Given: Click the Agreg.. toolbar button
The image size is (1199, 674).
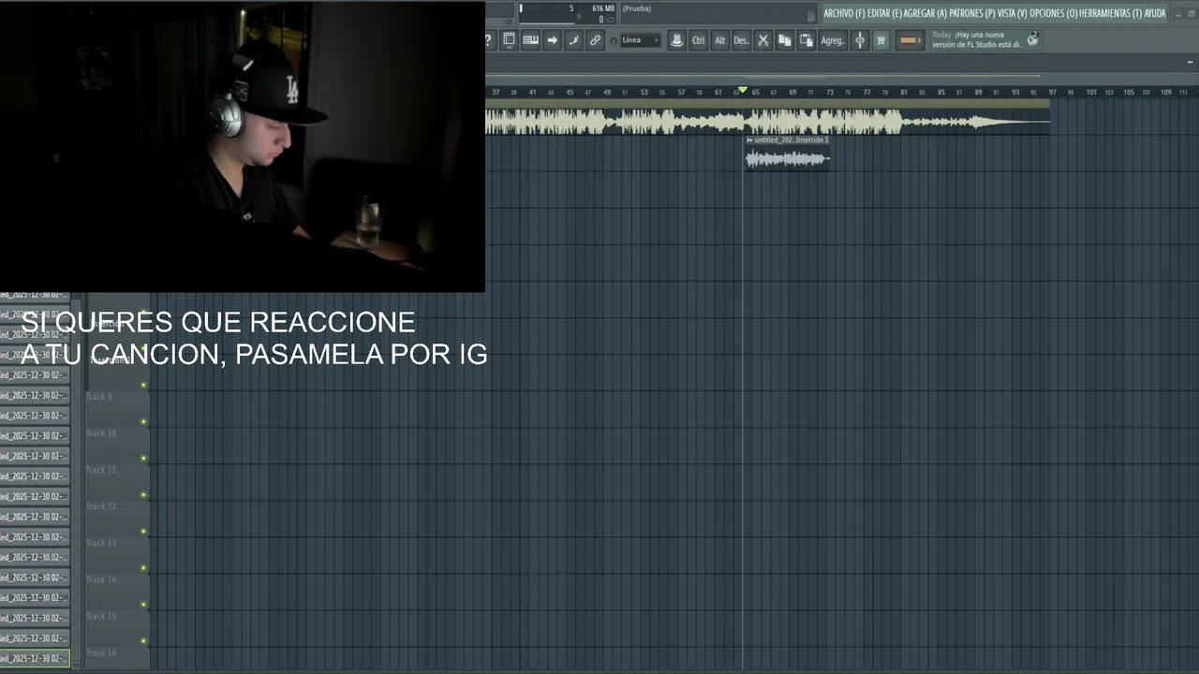Looking at the screenshot, I should [x=832, y=40].
